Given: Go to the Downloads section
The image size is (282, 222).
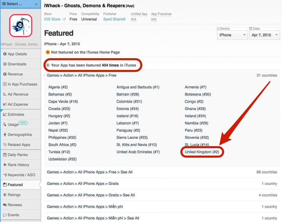Looking at the screenshot, I should (x=20, y=64).
